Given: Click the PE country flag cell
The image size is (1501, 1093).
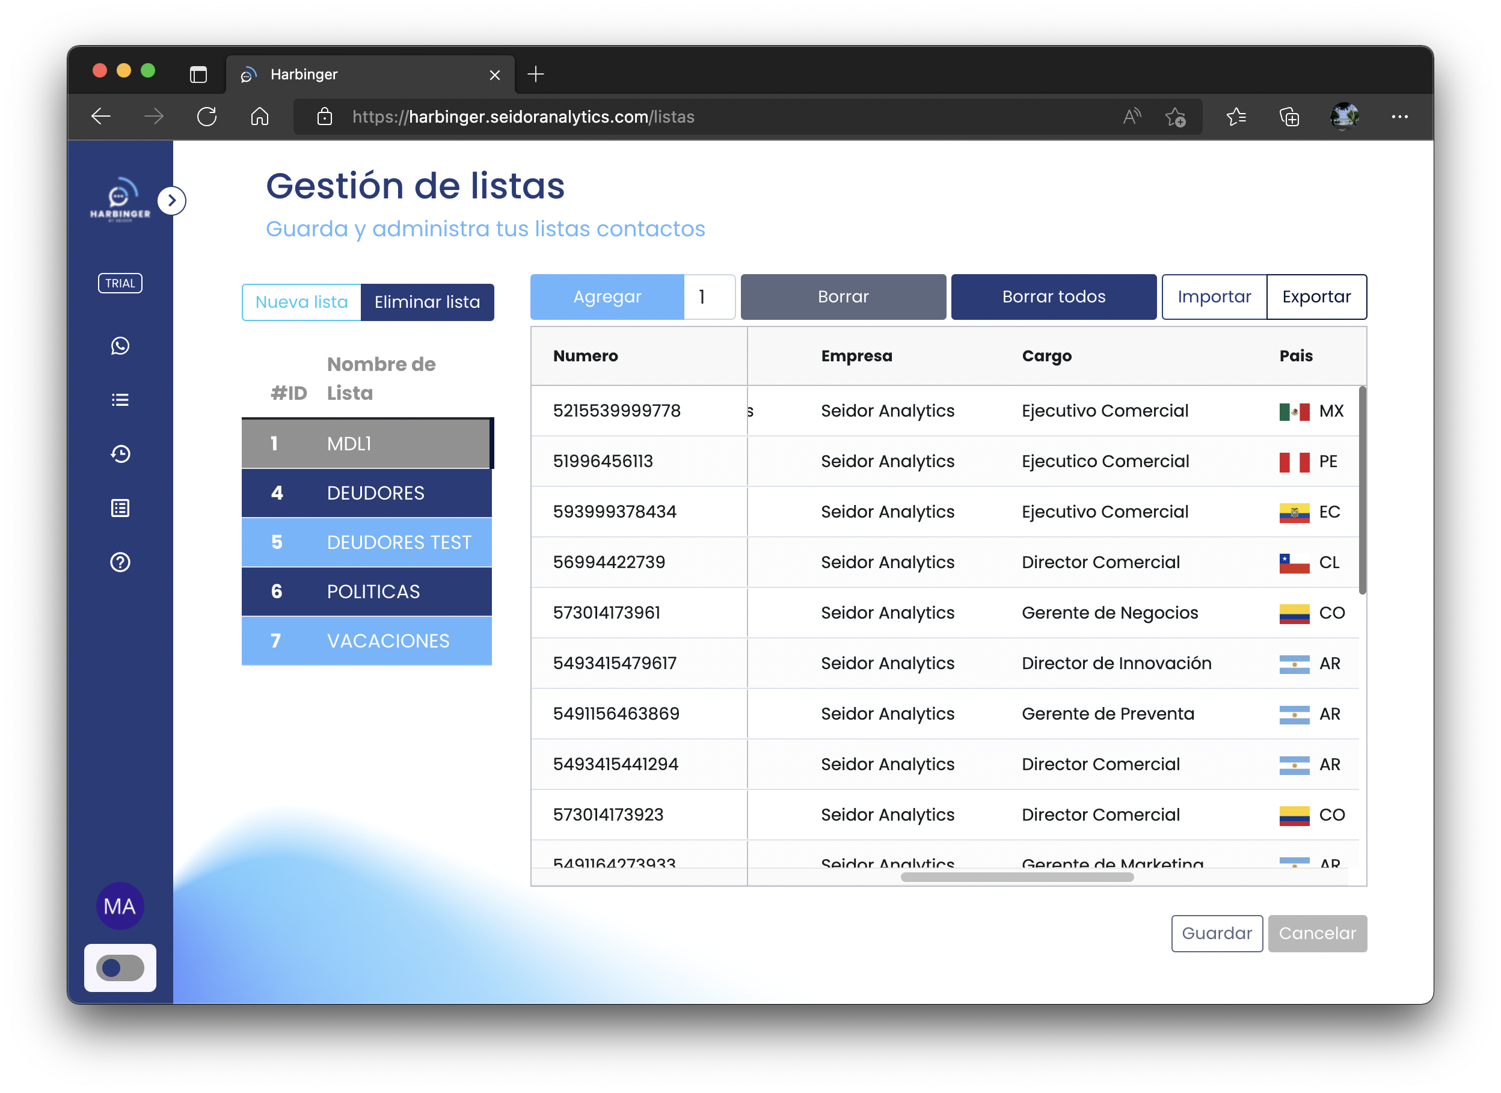Looking at the screenshot, I should (x=1308, y=461).
